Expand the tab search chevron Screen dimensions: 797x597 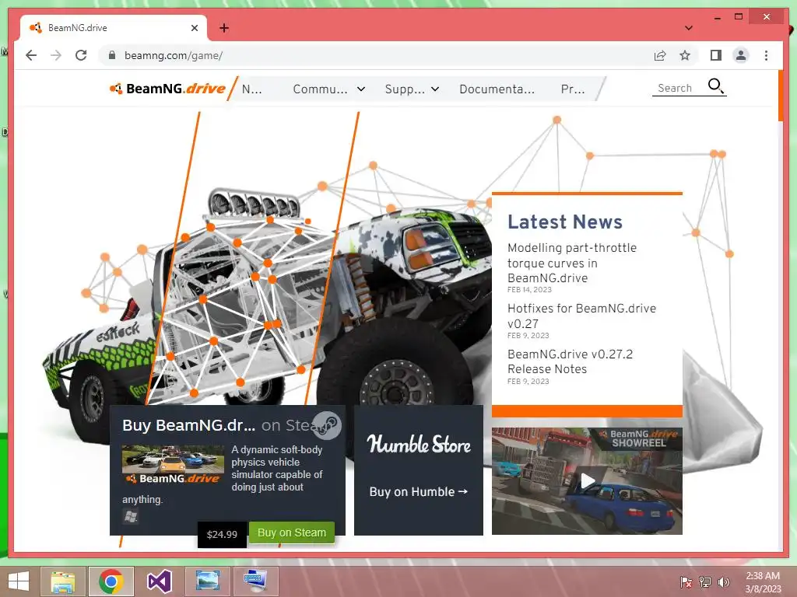(688, 28)
